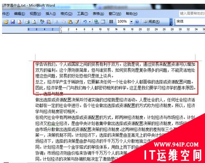The height and width of the screenshot is (163, 205).
Task: Click the help question search box
Action: tap(192, 13)
